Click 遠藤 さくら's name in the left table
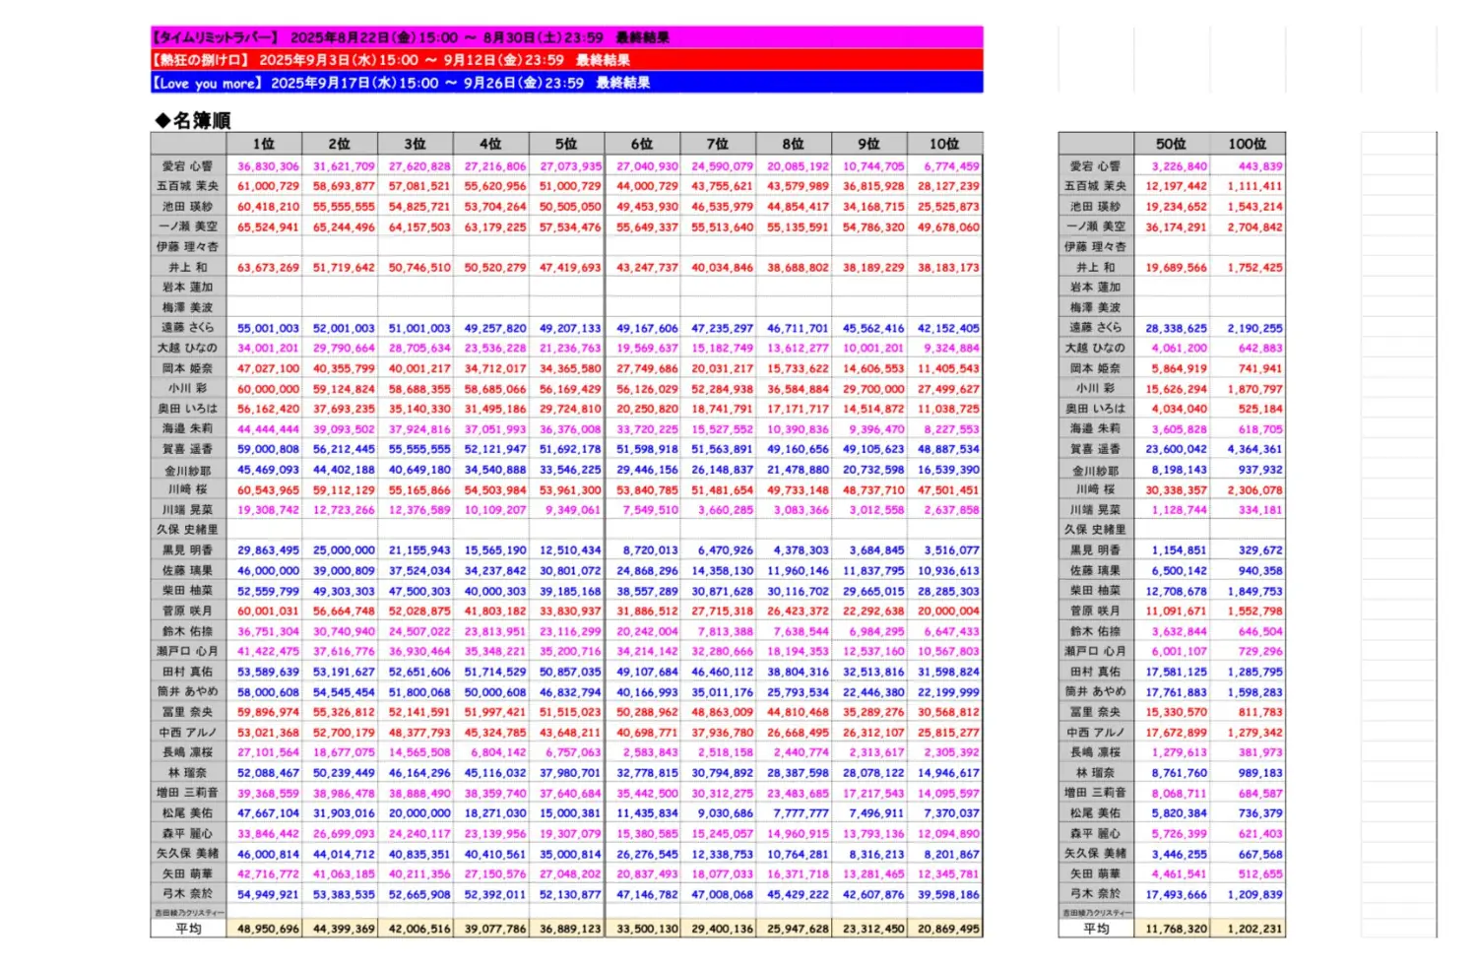Screen dimensions: 1477x968 [x=188, y=328]
